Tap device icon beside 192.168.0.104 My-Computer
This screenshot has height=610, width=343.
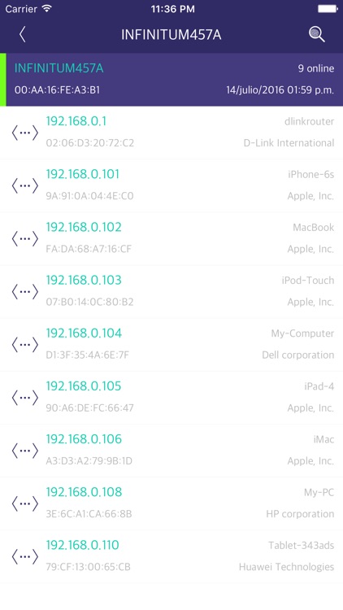point(25,344)
